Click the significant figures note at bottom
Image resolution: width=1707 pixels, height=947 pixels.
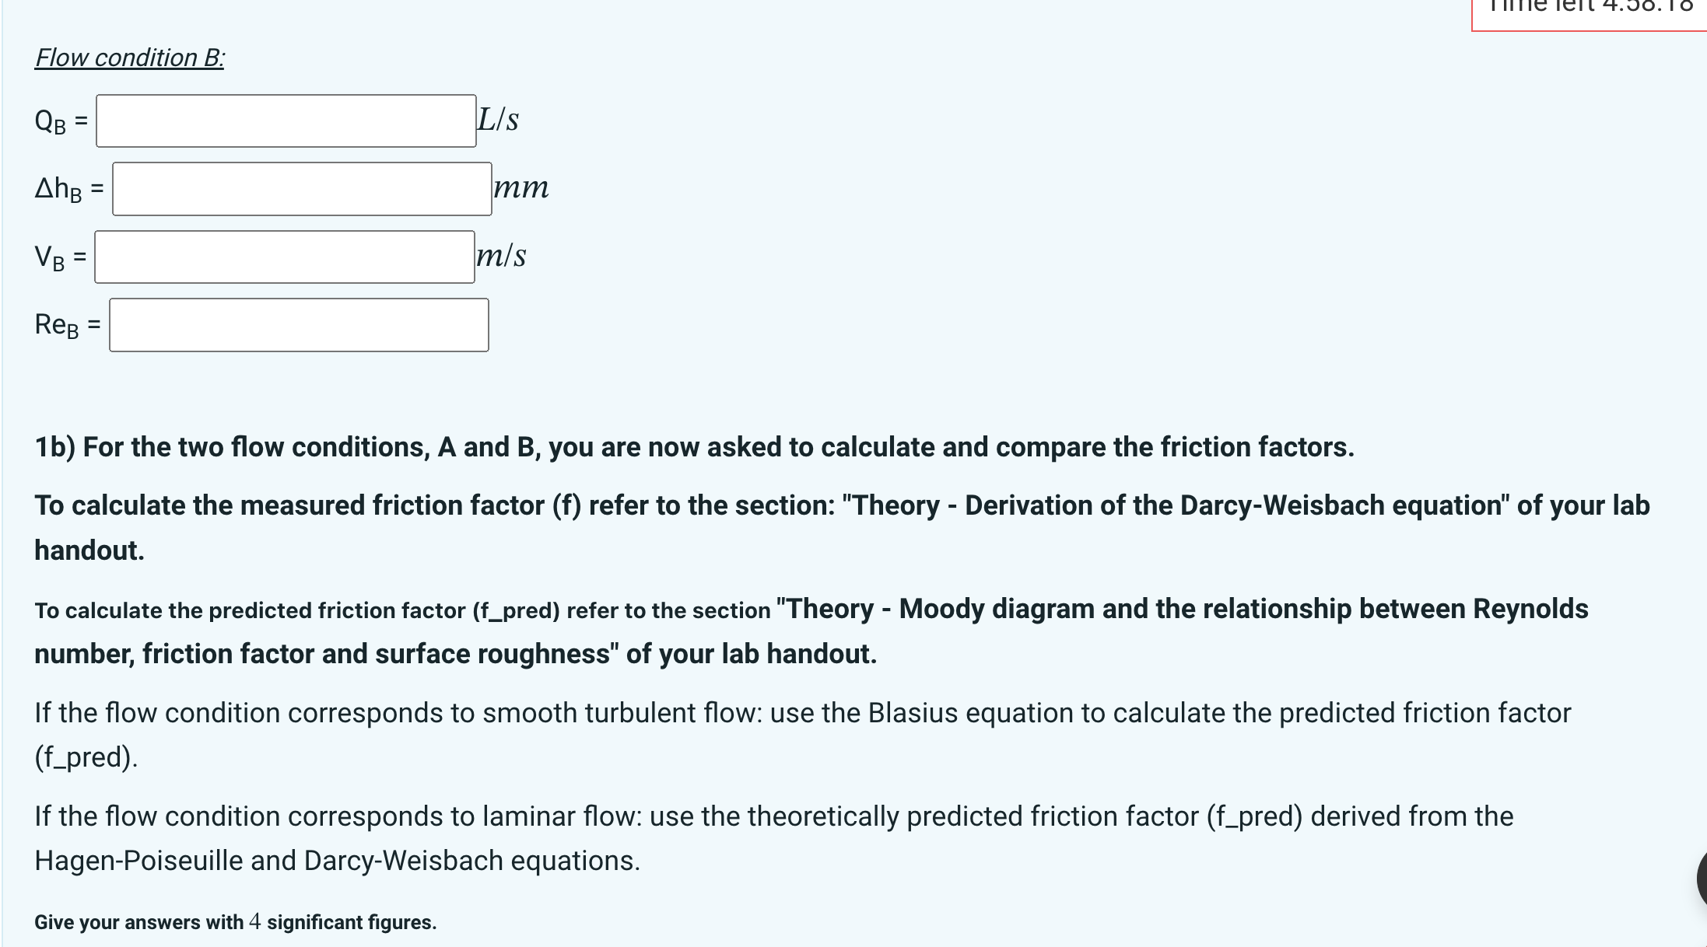(234, 922)
